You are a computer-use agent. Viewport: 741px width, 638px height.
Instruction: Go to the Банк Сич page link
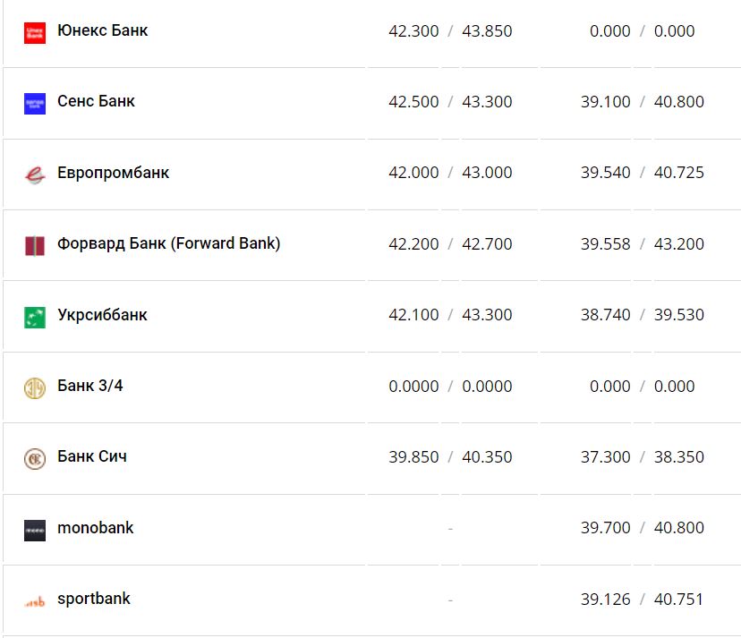(92, 456)
